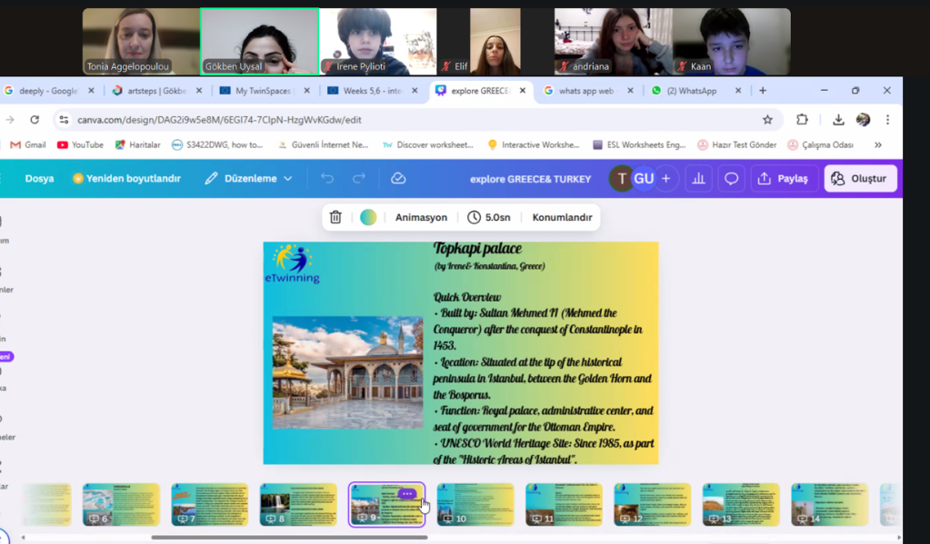Open the browser extensions puzzle icon
The image size is (930, 544).
(802, 120)
